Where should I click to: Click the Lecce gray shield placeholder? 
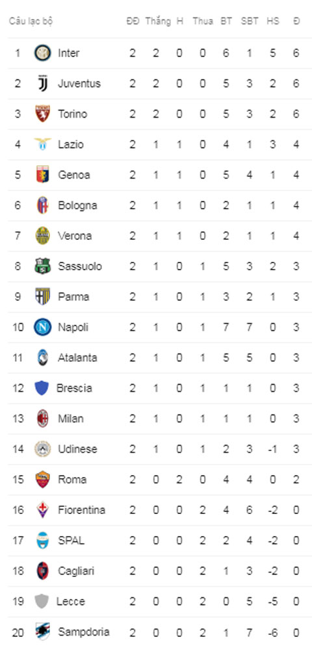tap(42, 601)
